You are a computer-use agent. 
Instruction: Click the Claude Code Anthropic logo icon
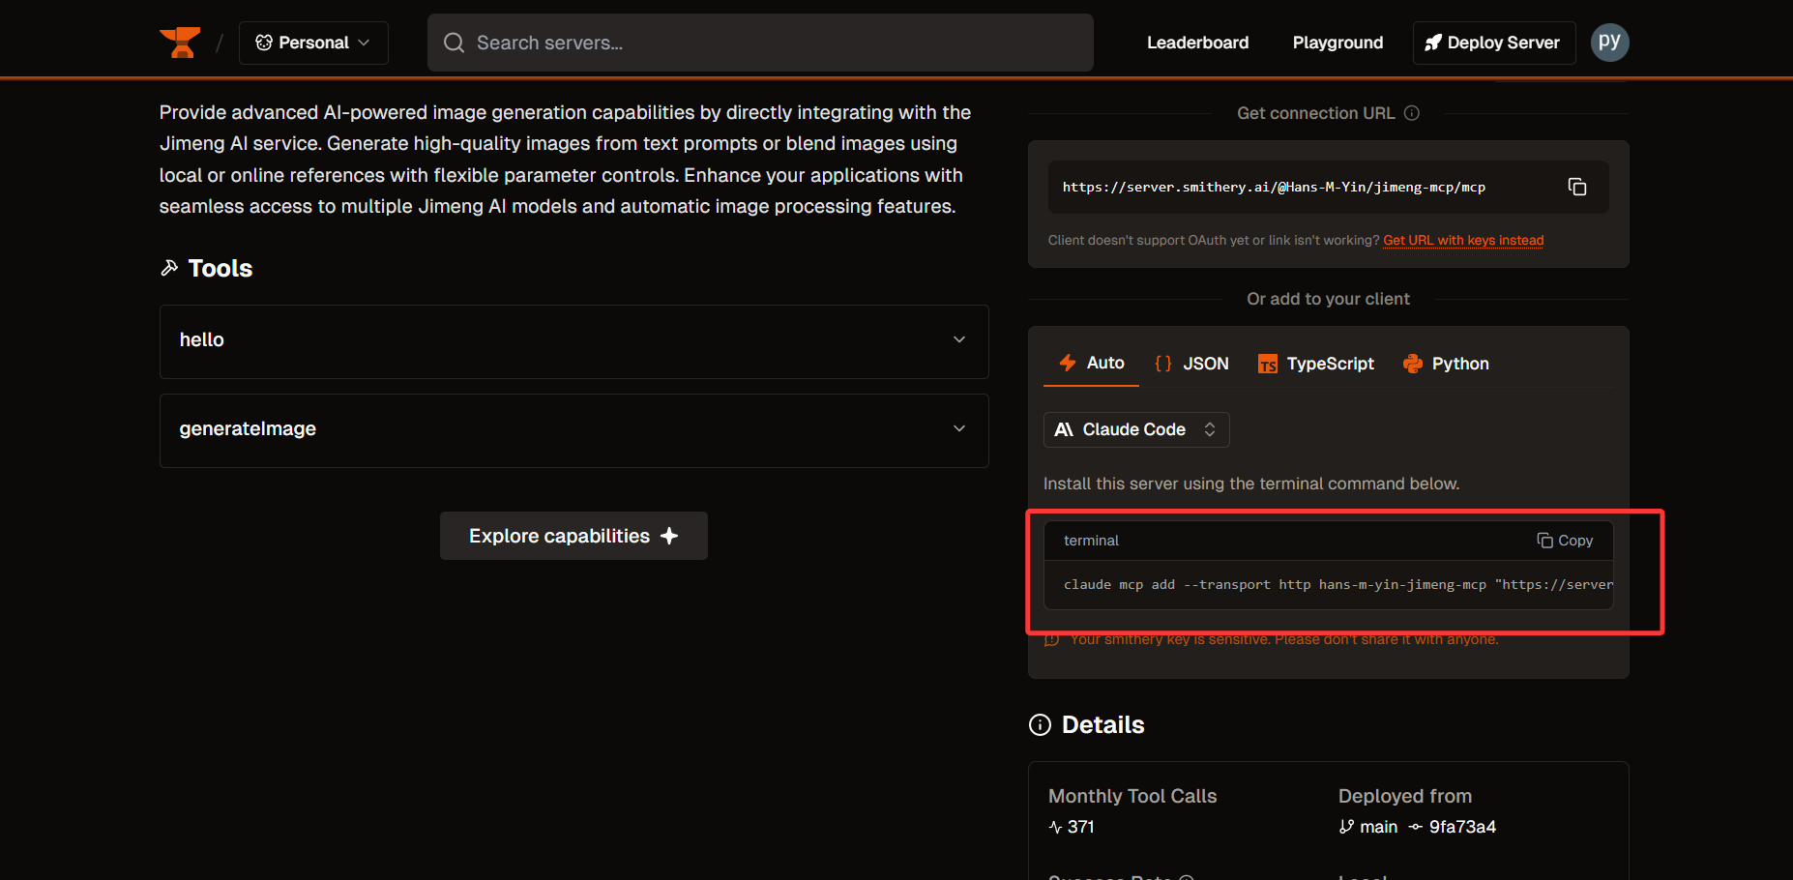click(x=1064, y=429)
